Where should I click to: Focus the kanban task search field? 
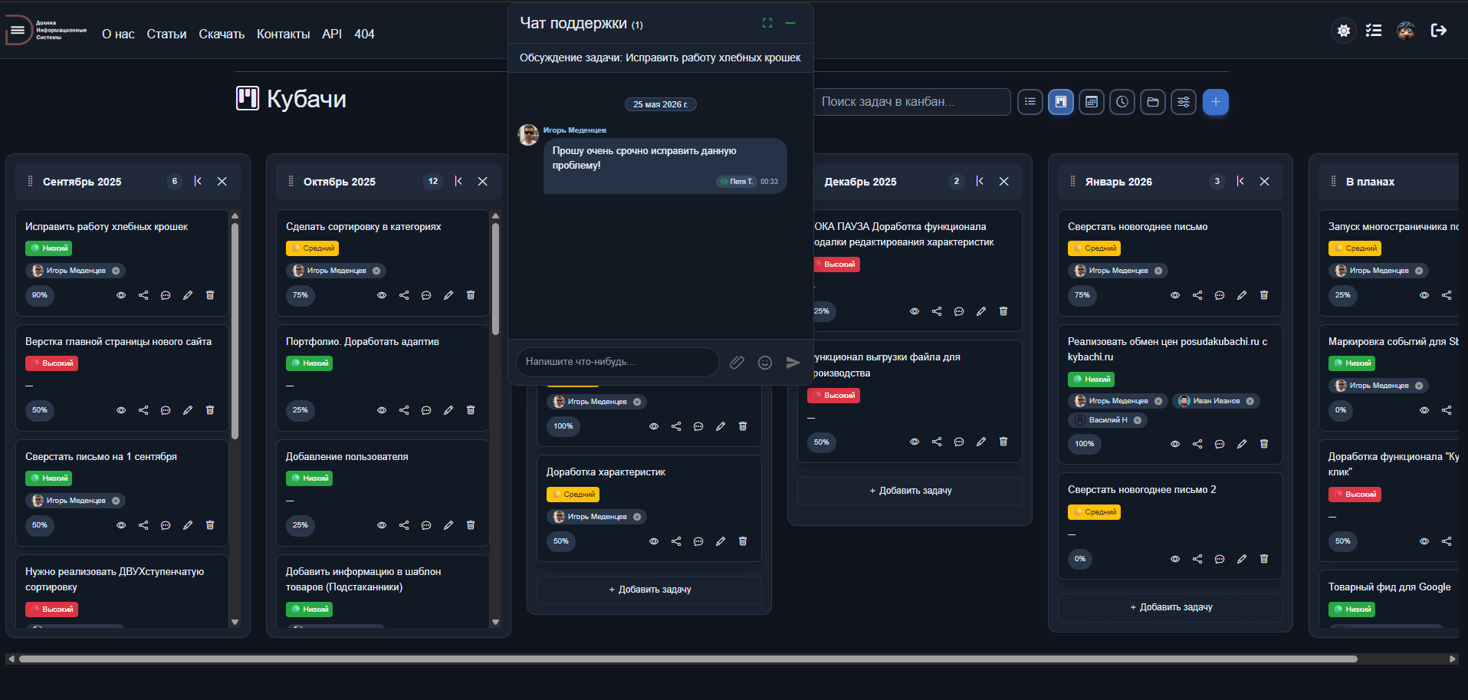click(x=912, y=101)
